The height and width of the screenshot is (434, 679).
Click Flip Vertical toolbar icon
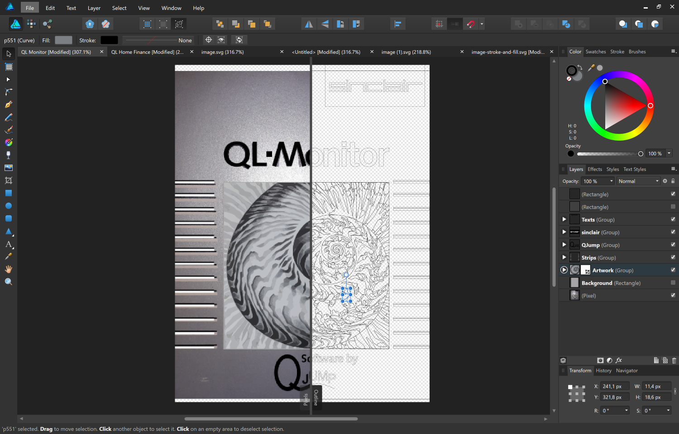coord(325,24)
